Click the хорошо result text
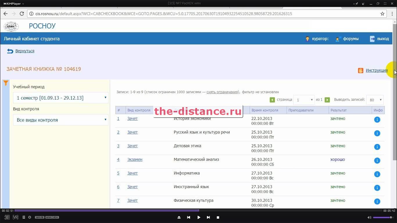The image size is (397, 223). [x=338, y=159]
